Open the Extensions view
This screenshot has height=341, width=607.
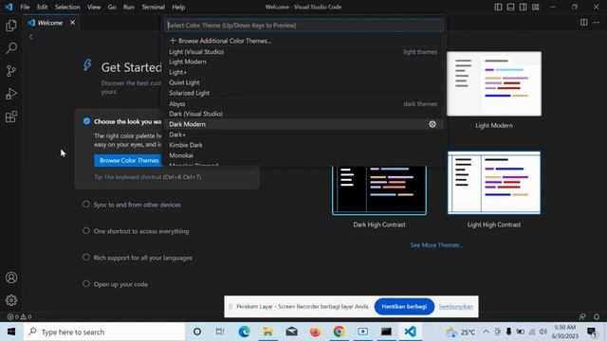tap(11, 117)
